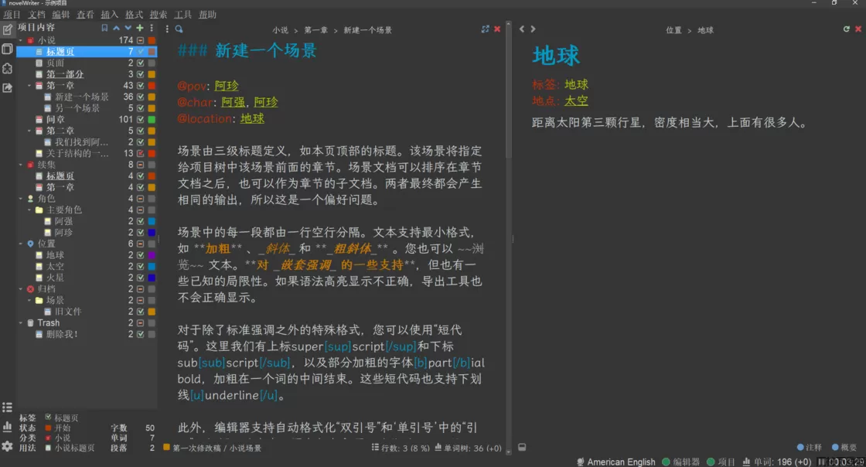Open project tree more options menu
The height and width of the screenshot is (467, 866).
pos(152,28)
